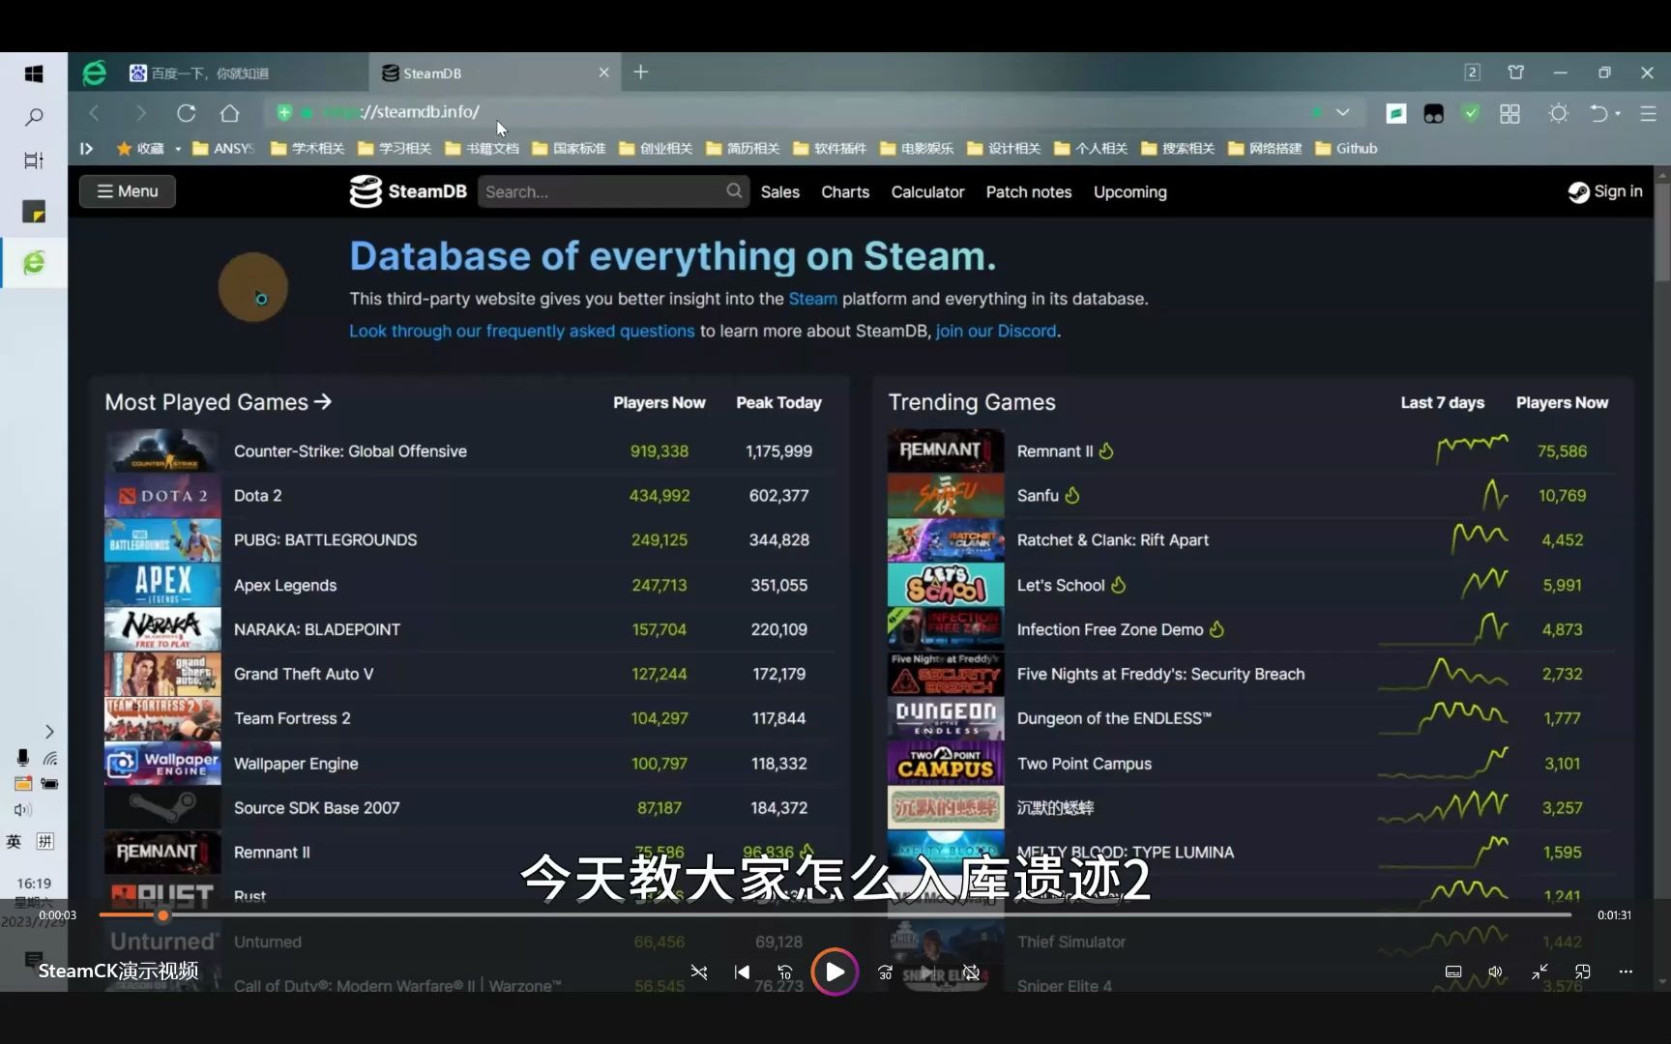1671x1044 pixels.
Task: Open the Tampermonkey extension icon
Action: point(1433,113)
